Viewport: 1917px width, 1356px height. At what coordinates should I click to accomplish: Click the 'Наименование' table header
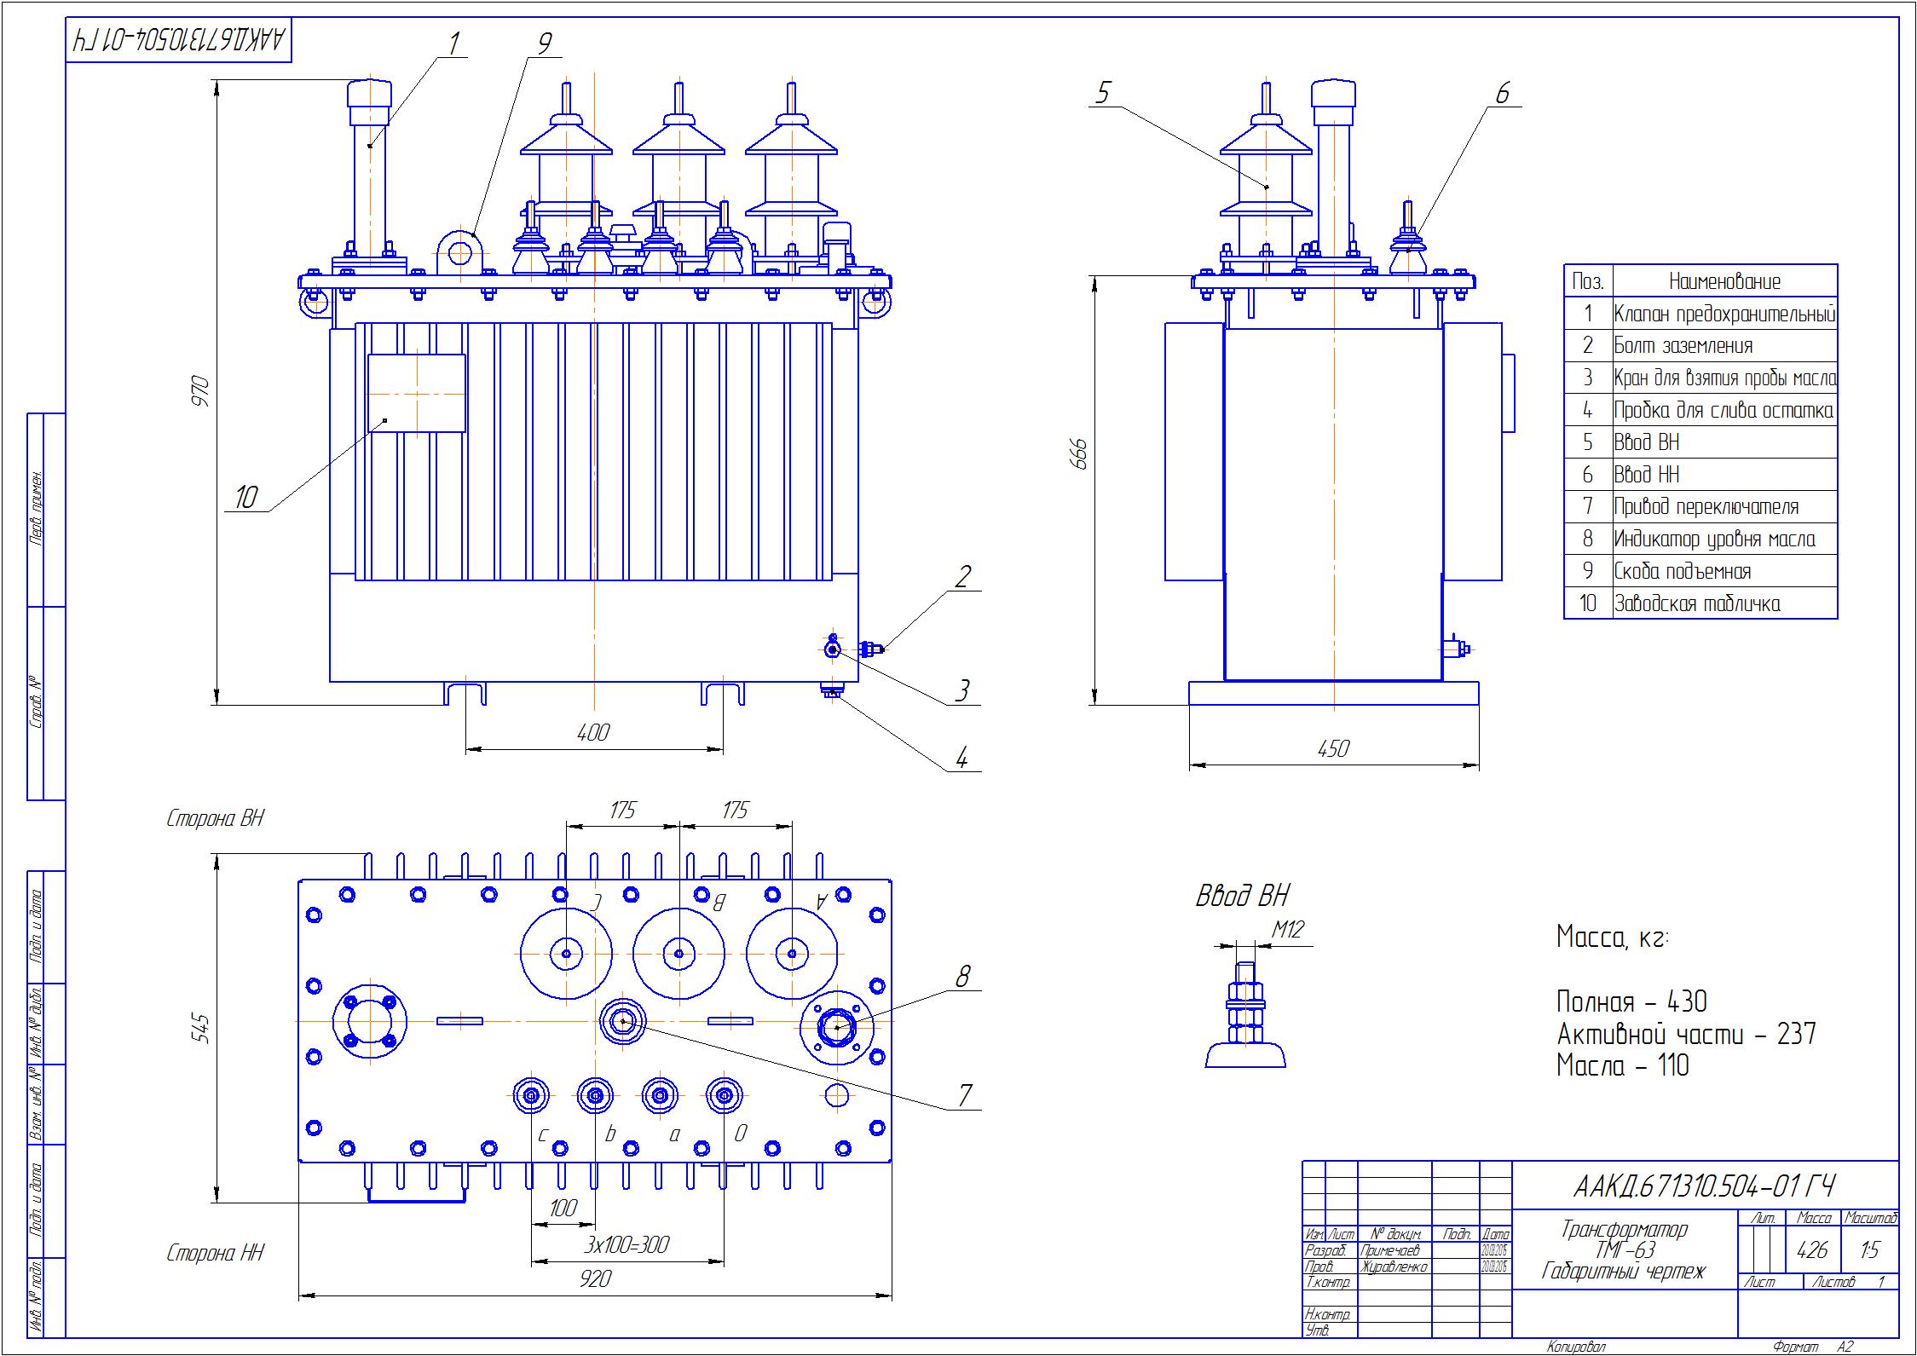coord(1724,281)
